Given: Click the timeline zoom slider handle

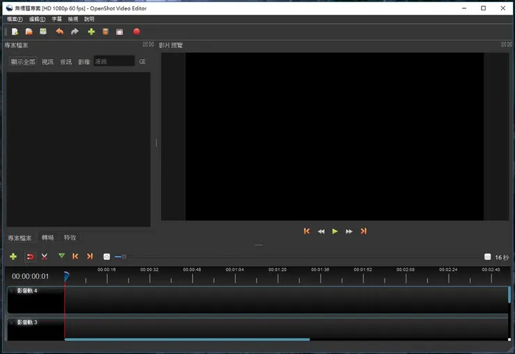Looking at the screenshot, I should [124, 256].
